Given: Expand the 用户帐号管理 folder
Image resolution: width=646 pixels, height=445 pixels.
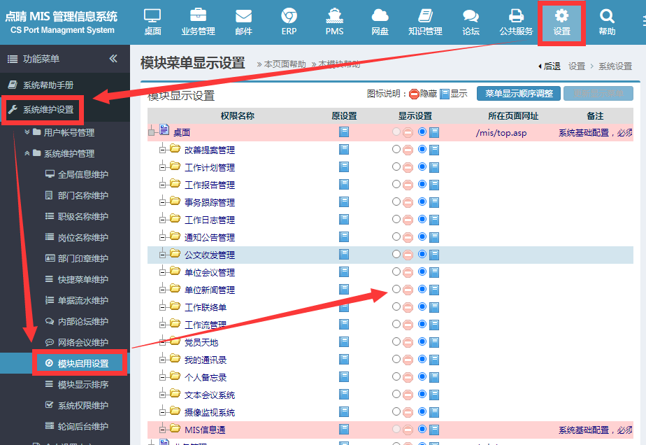Looking at the screenshot, I should coord(69,132).
